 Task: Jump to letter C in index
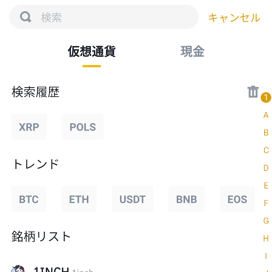coord(266,150)
